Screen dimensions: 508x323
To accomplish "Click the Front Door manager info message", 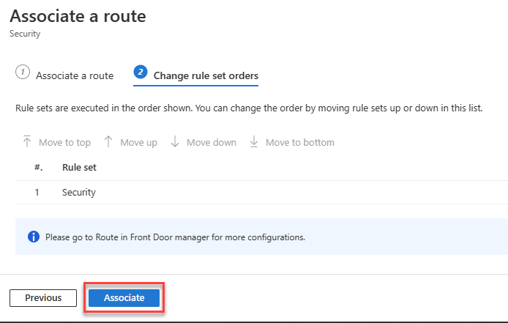I will pyautogui.click(x=175, y=237).
